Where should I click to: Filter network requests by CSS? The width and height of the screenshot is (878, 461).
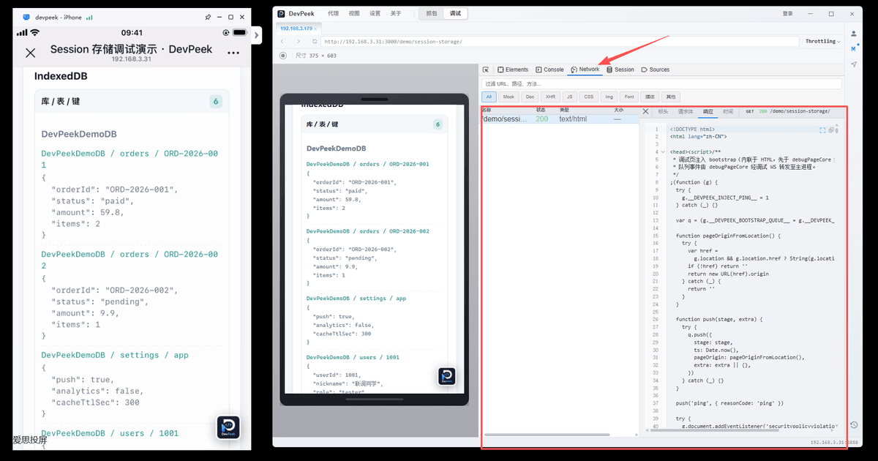[589, 97]
